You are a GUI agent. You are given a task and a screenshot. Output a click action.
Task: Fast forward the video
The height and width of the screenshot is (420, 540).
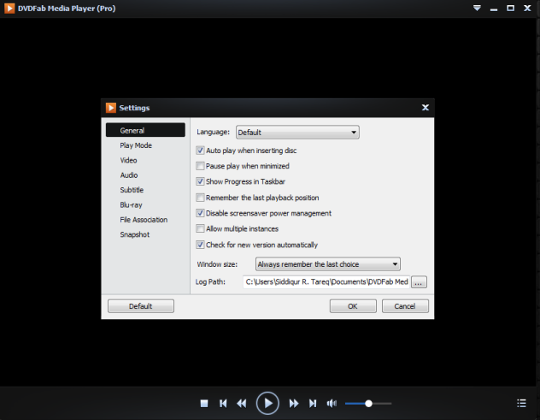click(x=294, y=403)
